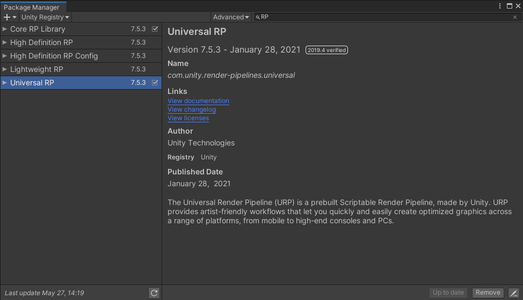Click the installed checkmark for Universal RP
The width and height of the screenshot is (523, 300).
[155, 83]
